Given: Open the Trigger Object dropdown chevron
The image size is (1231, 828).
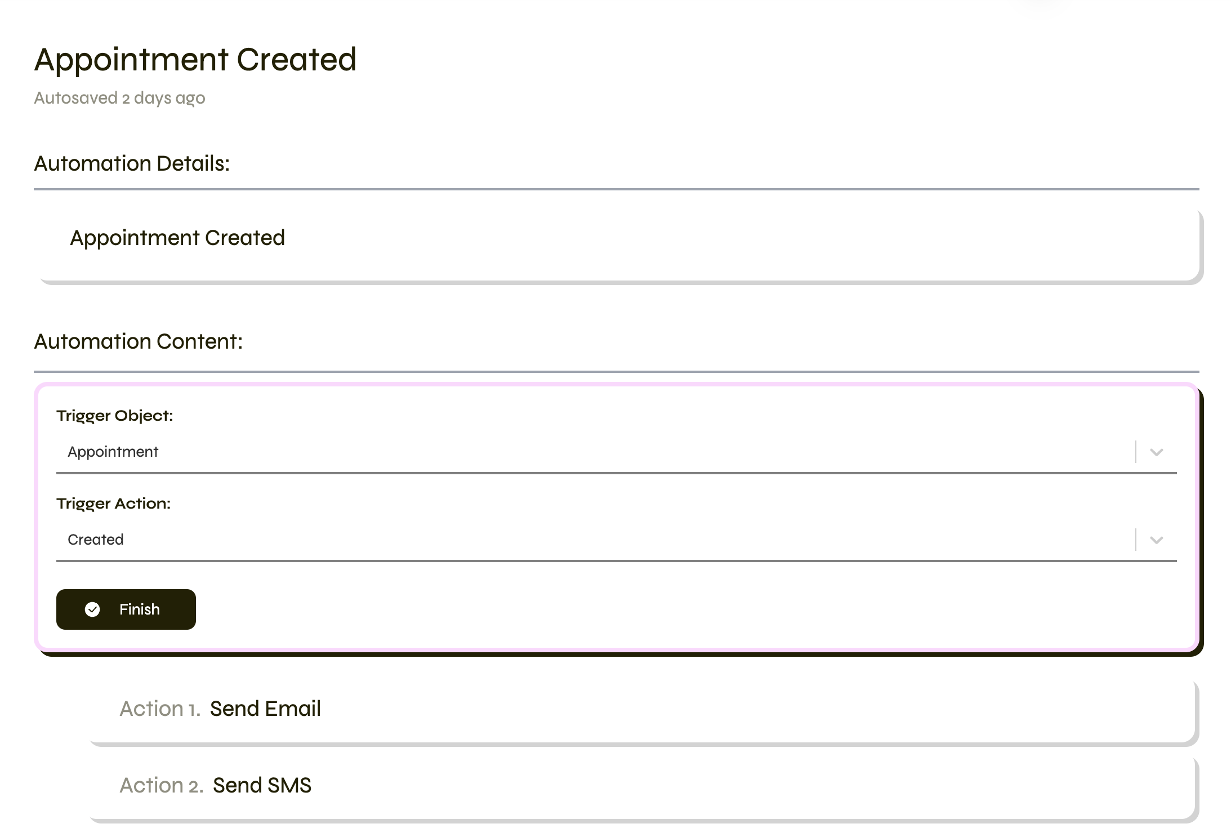Looking at the screenshot, I should point(1157,452).
